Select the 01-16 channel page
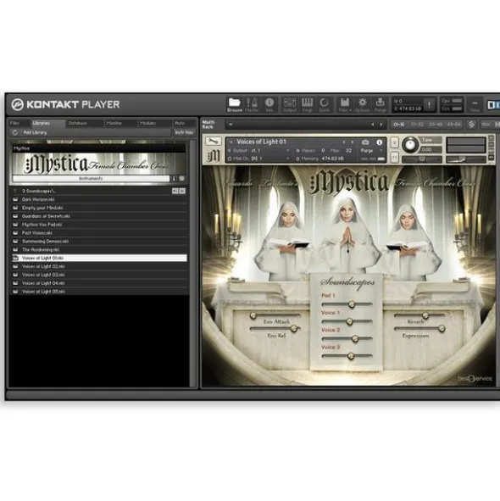Screen dimensions: 500x501 (399, 125)
